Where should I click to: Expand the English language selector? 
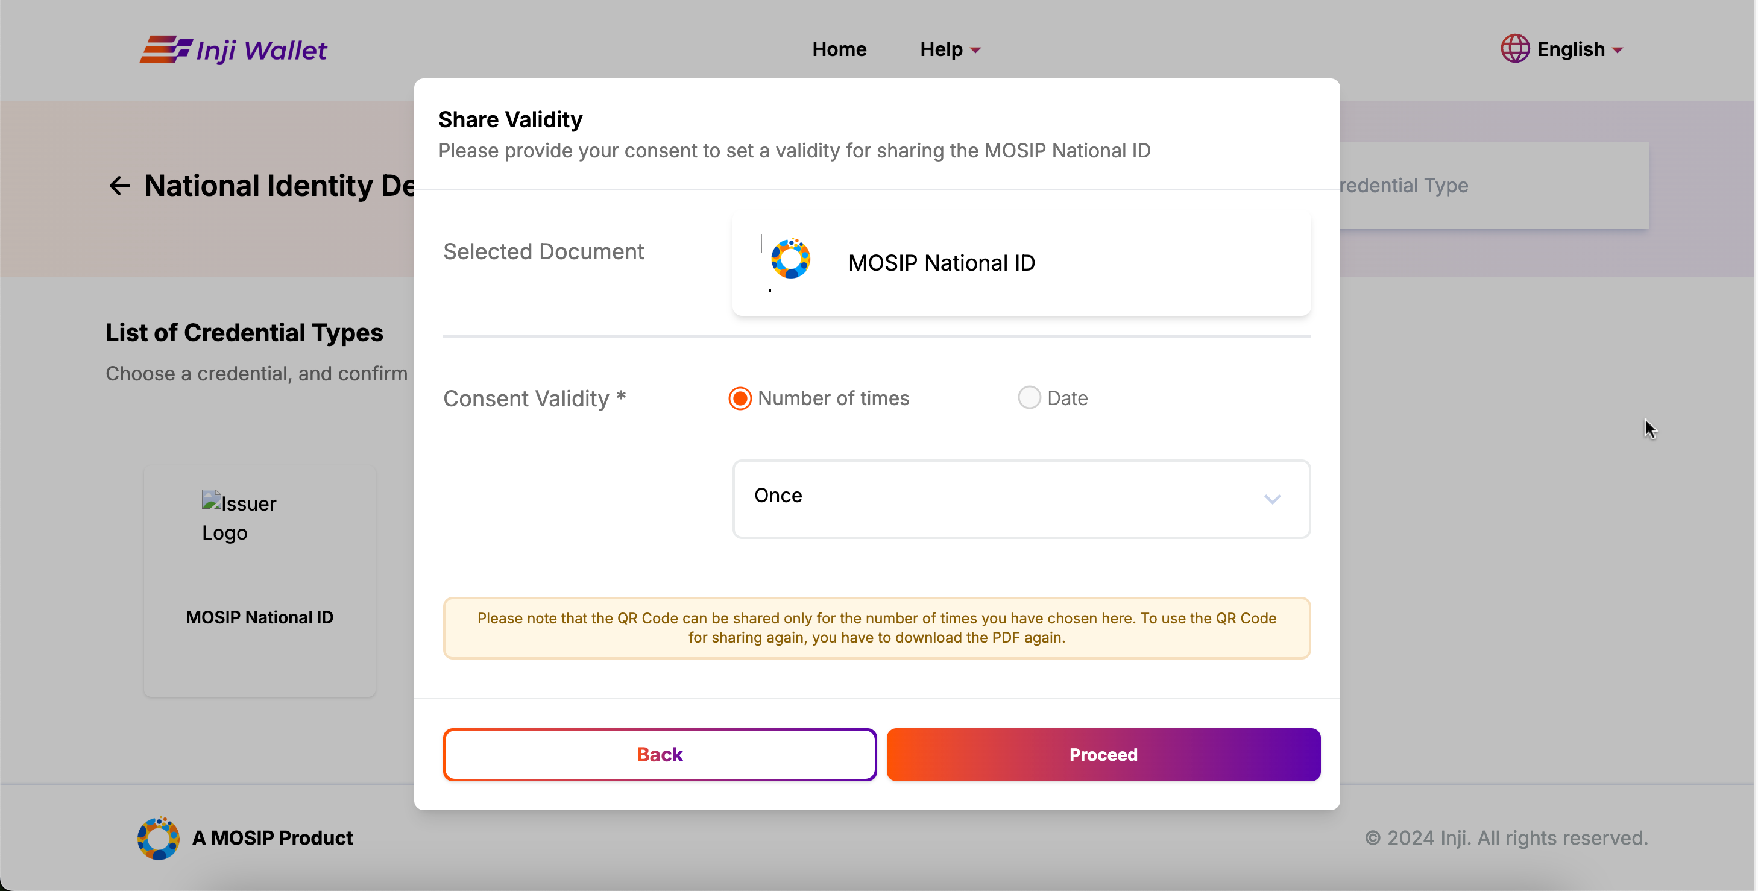[1578, 50]
